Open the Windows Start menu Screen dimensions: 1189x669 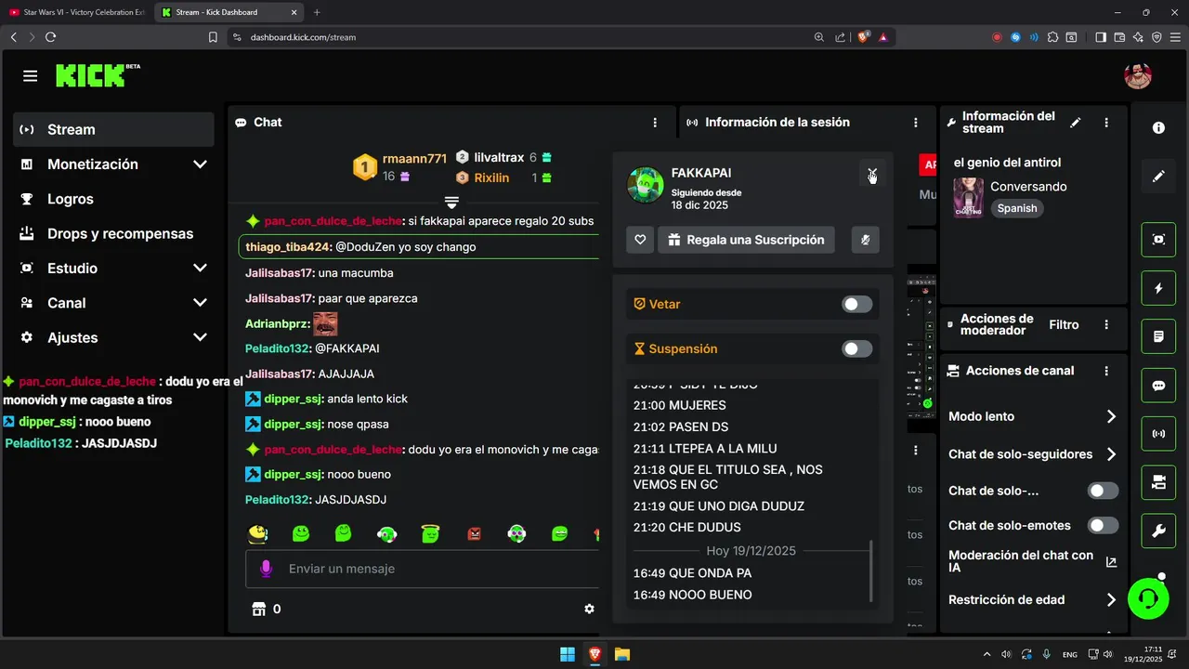567,654
